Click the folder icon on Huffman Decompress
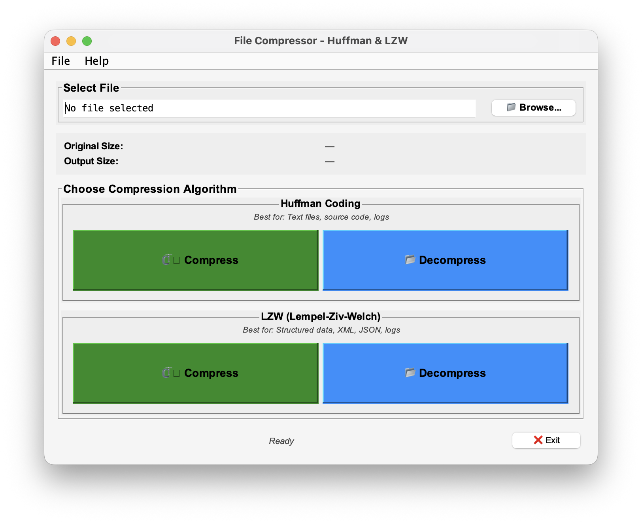 point(410,260)
